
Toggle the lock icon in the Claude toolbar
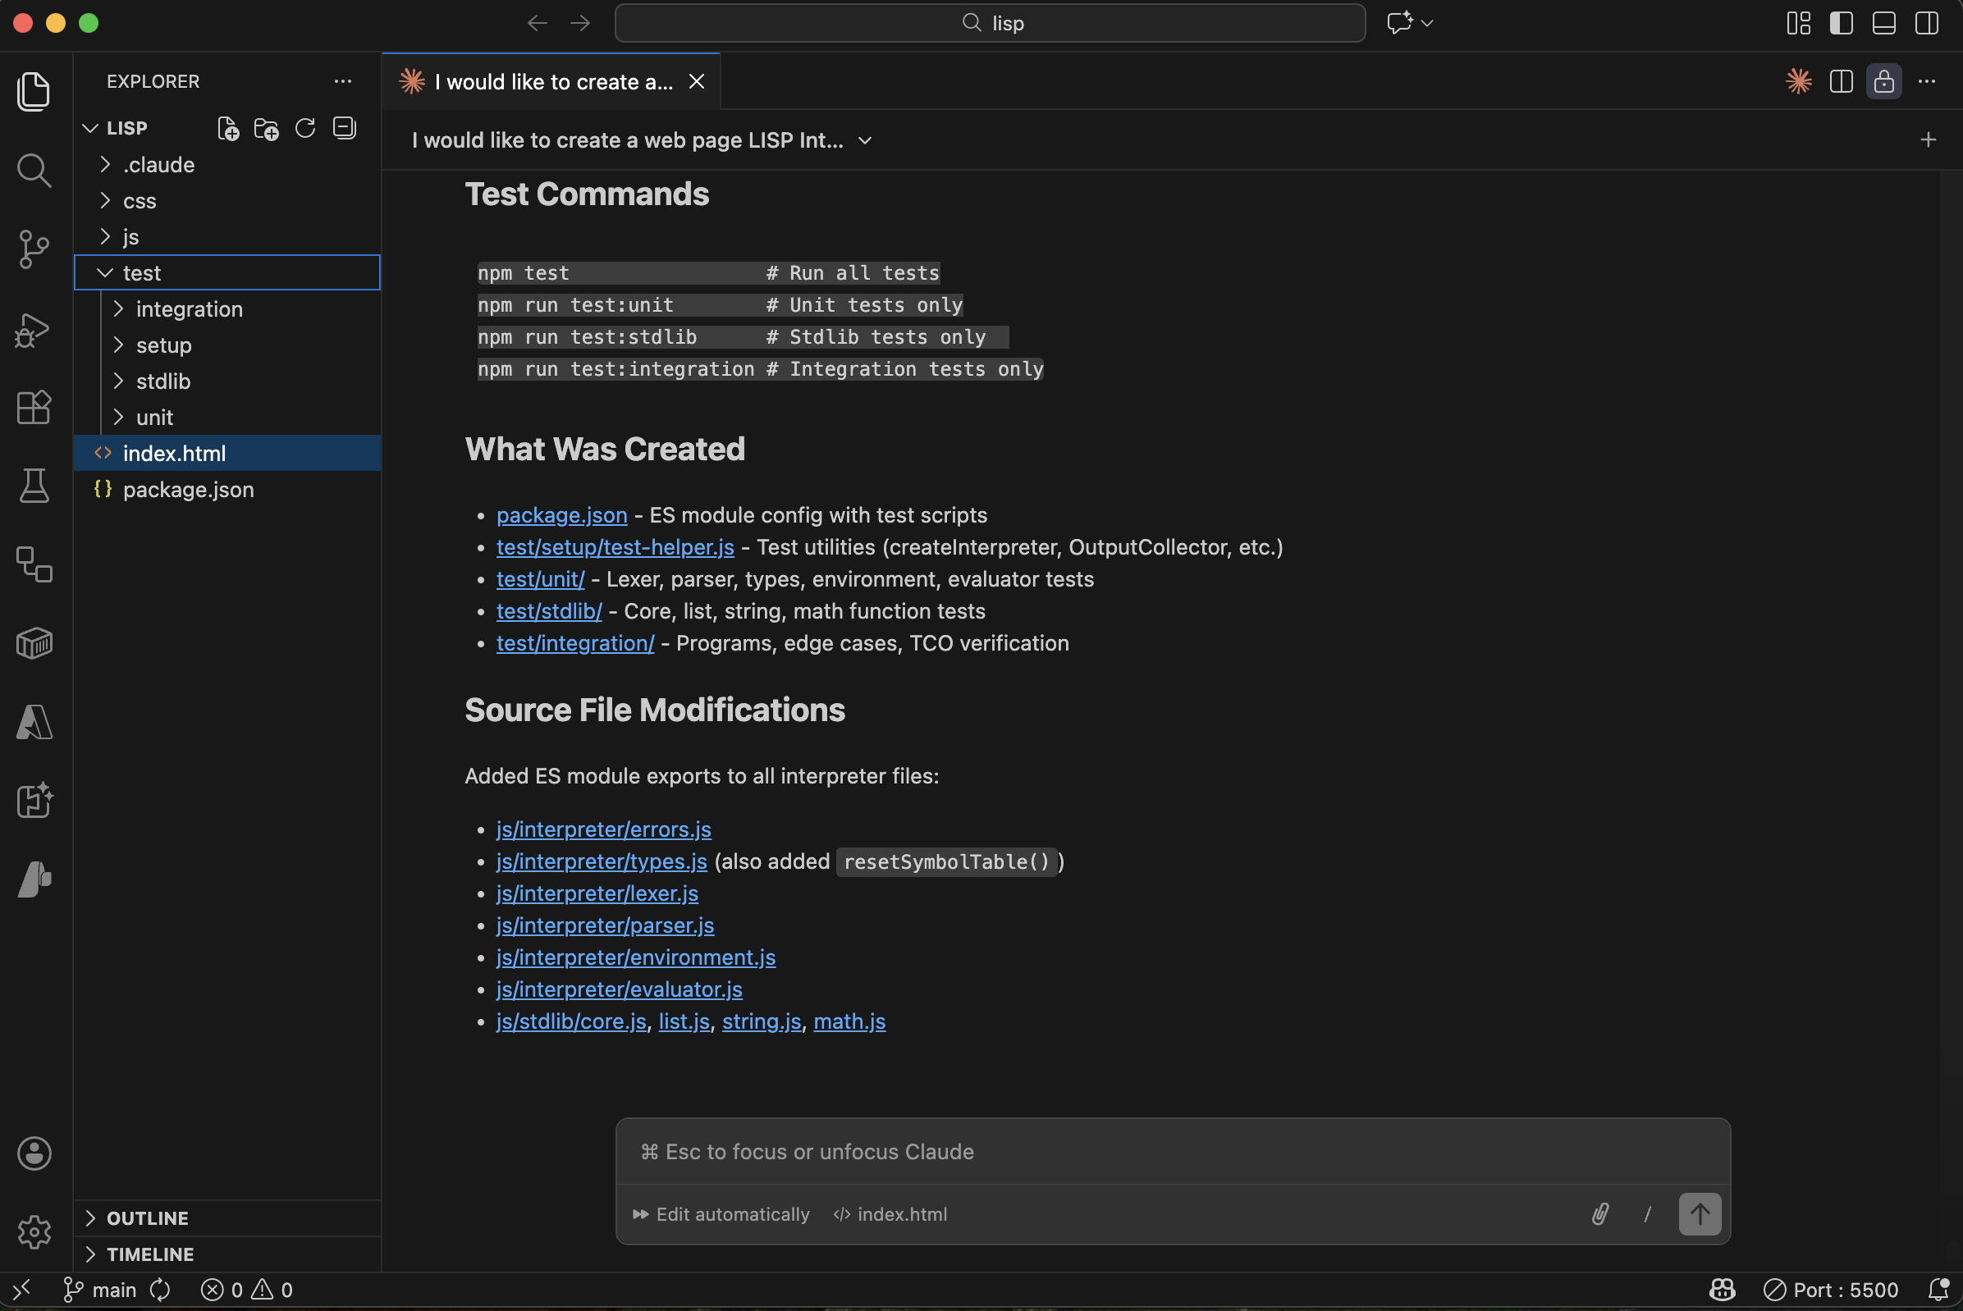[1884, 81]
